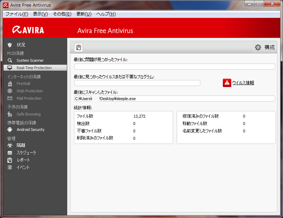Screen dimensions: 283x218
Task: Click the インターネットの保護 section heading
Action: pos(24,77)
